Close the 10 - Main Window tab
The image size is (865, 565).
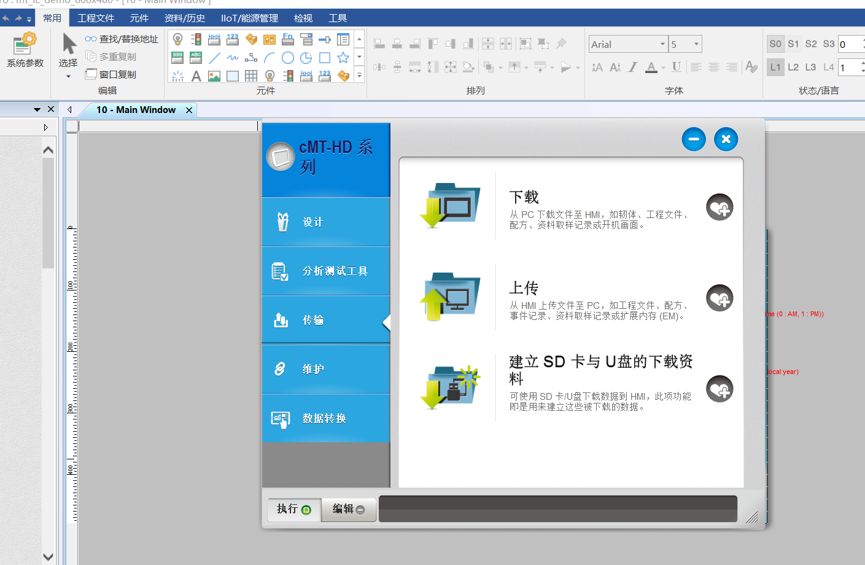tap(189, 110)
